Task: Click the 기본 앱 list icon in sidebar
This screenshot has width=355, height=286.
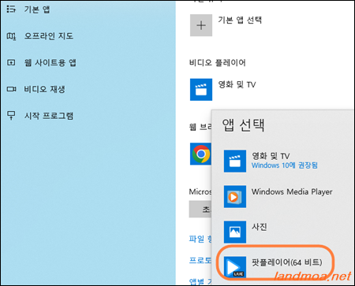Action: (x=11, y=9)
